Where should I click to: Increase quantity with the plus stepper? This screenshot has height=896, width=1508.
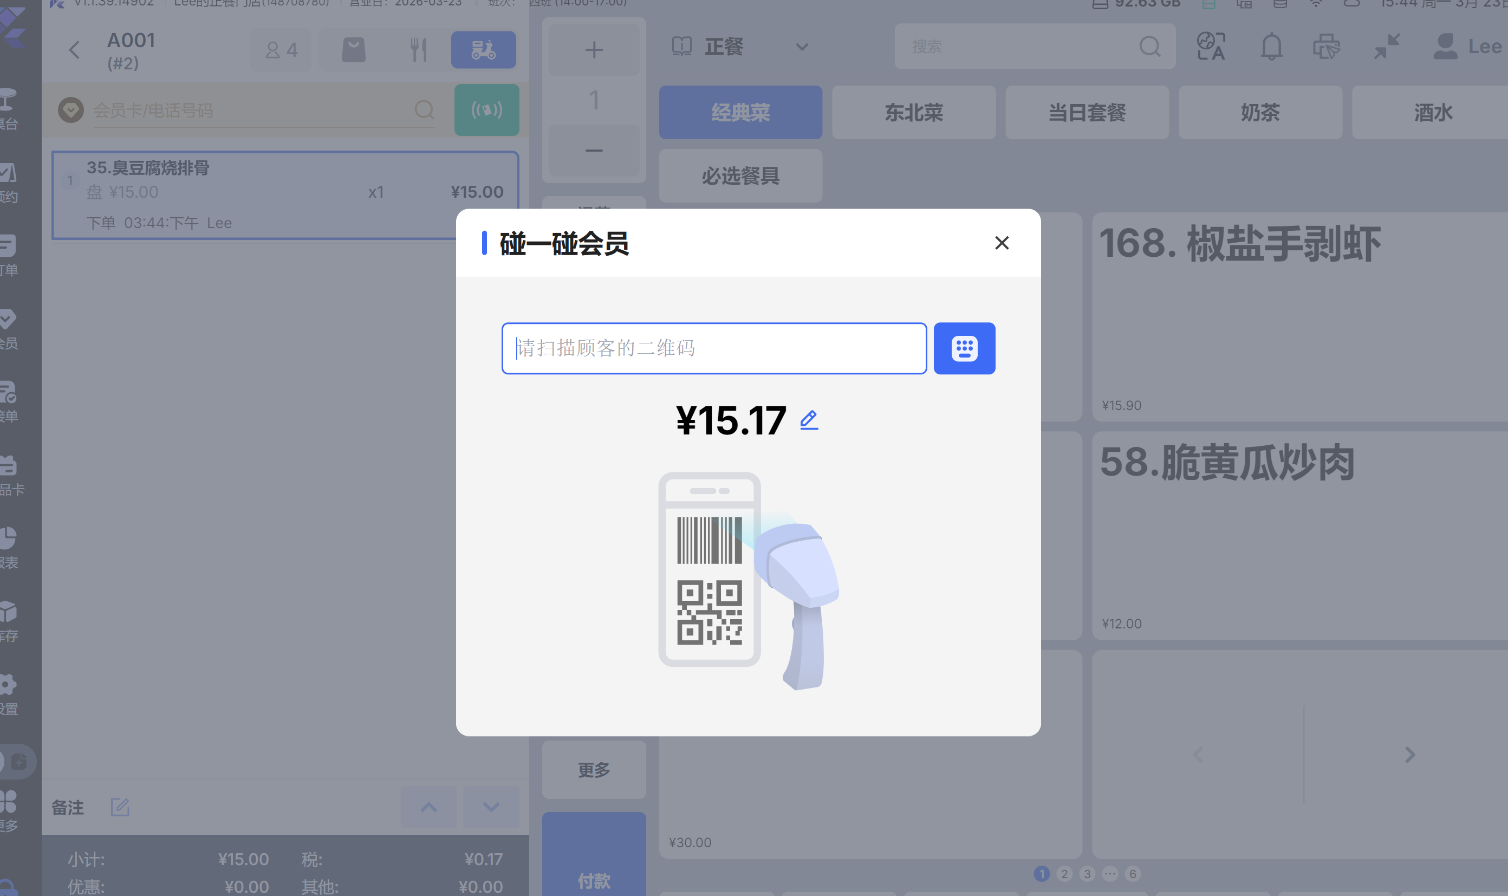click(594, 49)
